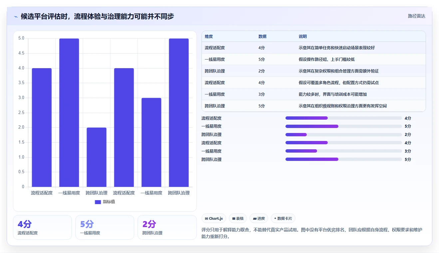Click the 一线易用度 chart bar at 5.0
This screenshot has height=253, width=439.
pyautogui.click(x=69, y=113)
